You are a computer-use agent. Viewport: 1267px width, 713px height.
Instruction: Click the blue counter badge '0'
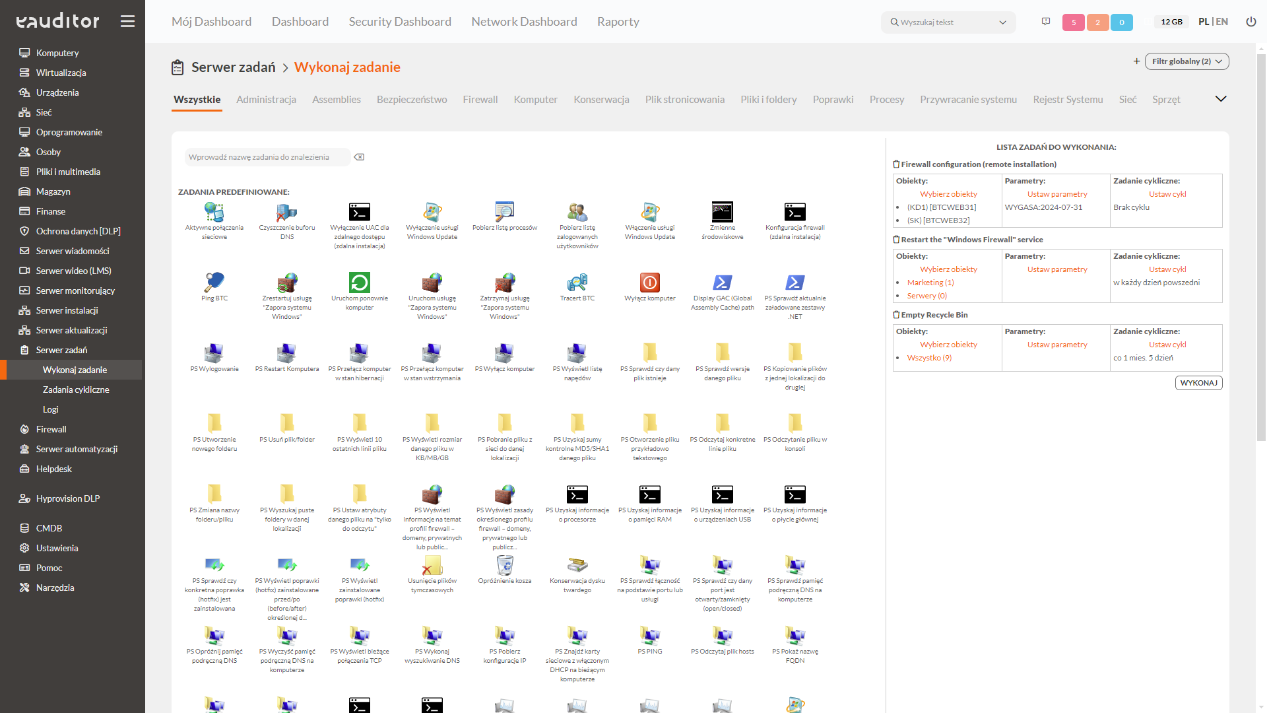1122,22
